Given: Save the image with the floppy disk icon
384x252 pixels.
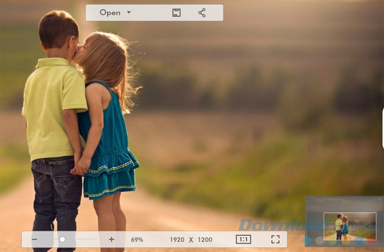Looking at the screenshot, I should (x=176, y=12).
